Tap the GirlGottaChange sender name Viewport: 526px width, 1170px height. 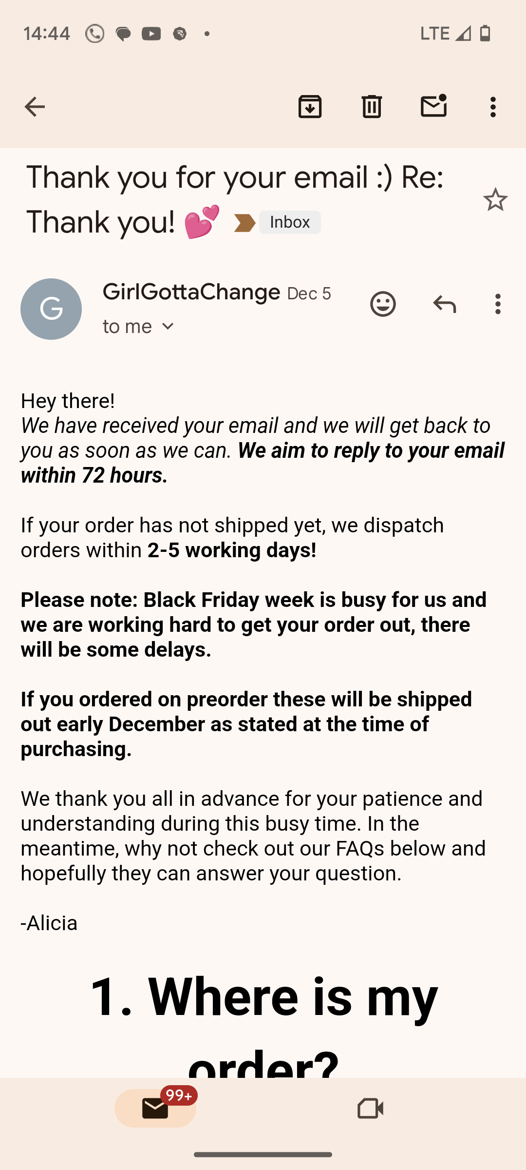coord(191,292)
